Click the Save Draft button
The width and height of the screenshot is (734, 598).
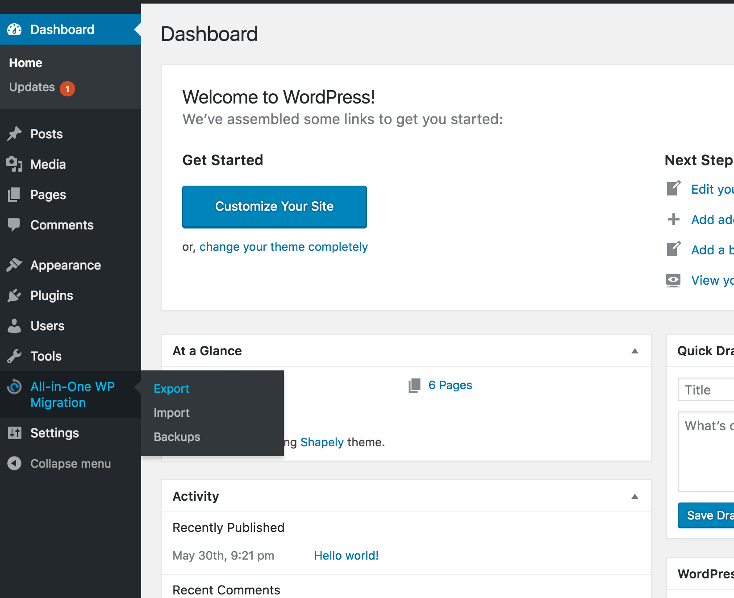tap(706, 515)
